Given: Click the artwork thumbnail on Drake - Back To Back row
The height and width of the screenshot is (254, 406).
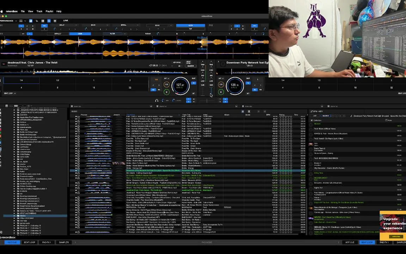Looking at the screenshot, I should click(118, 163).
